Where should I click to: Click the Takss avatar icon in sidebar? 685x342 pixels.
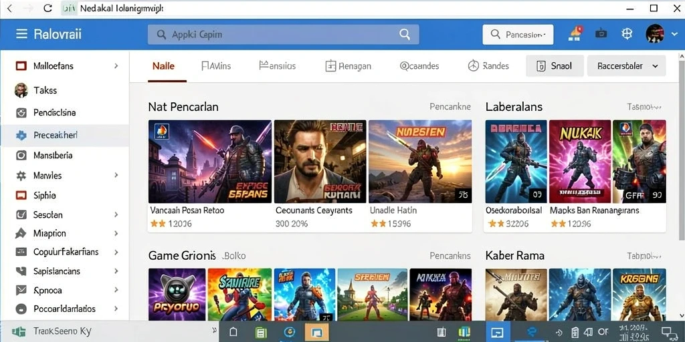click(21, 90)
